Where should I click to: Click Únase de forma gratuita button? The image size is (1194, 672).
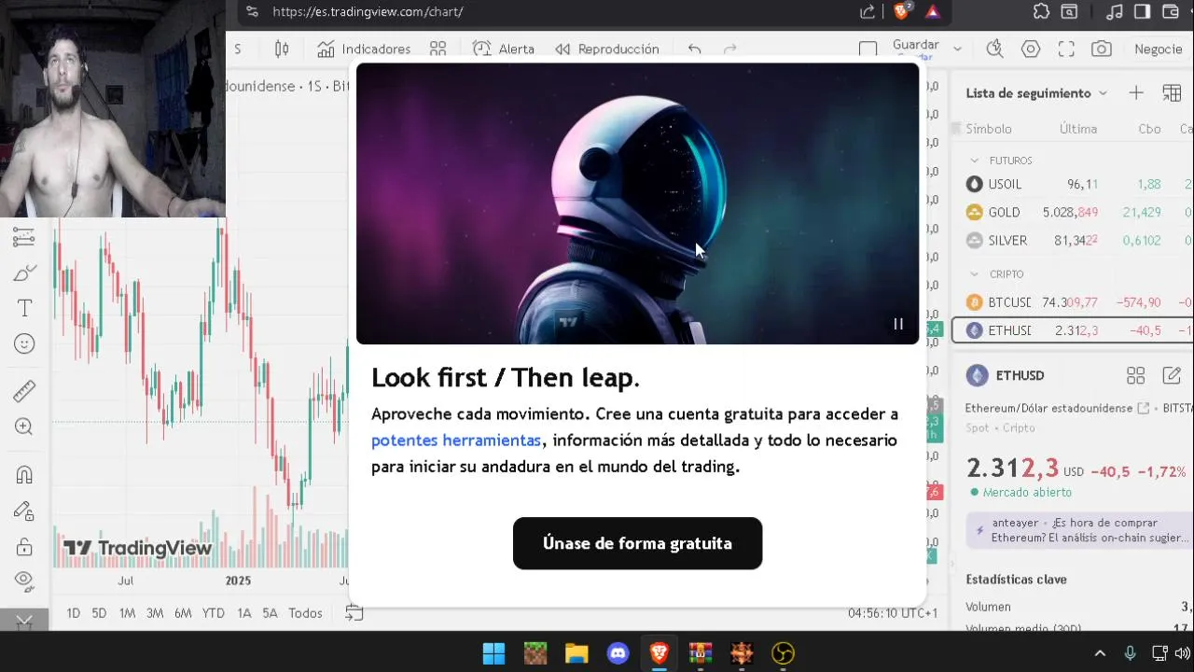[x=637, y=543]
